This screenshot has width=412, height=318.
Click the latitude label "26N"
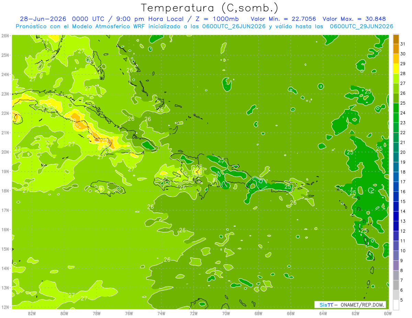5,36
